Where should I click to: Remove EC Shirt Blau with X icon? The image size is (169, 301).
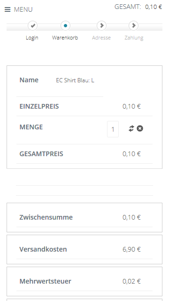pos(140,128)
